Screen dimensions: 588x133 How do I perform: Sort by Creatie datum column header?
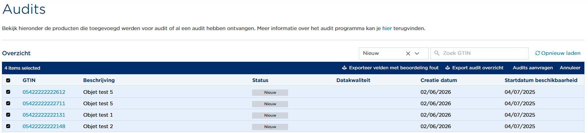coord(439,80)
